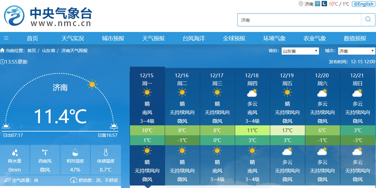Click the location pin icon by 济南
Screen dimensions: 376x188
[x=300, y=4]
